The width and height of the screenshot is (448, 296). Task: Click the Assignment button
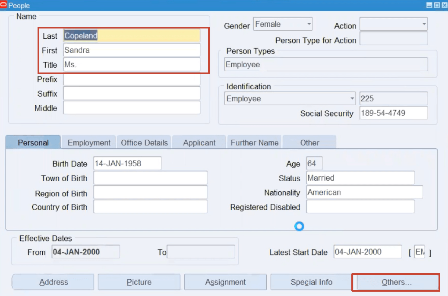(225, 282)
